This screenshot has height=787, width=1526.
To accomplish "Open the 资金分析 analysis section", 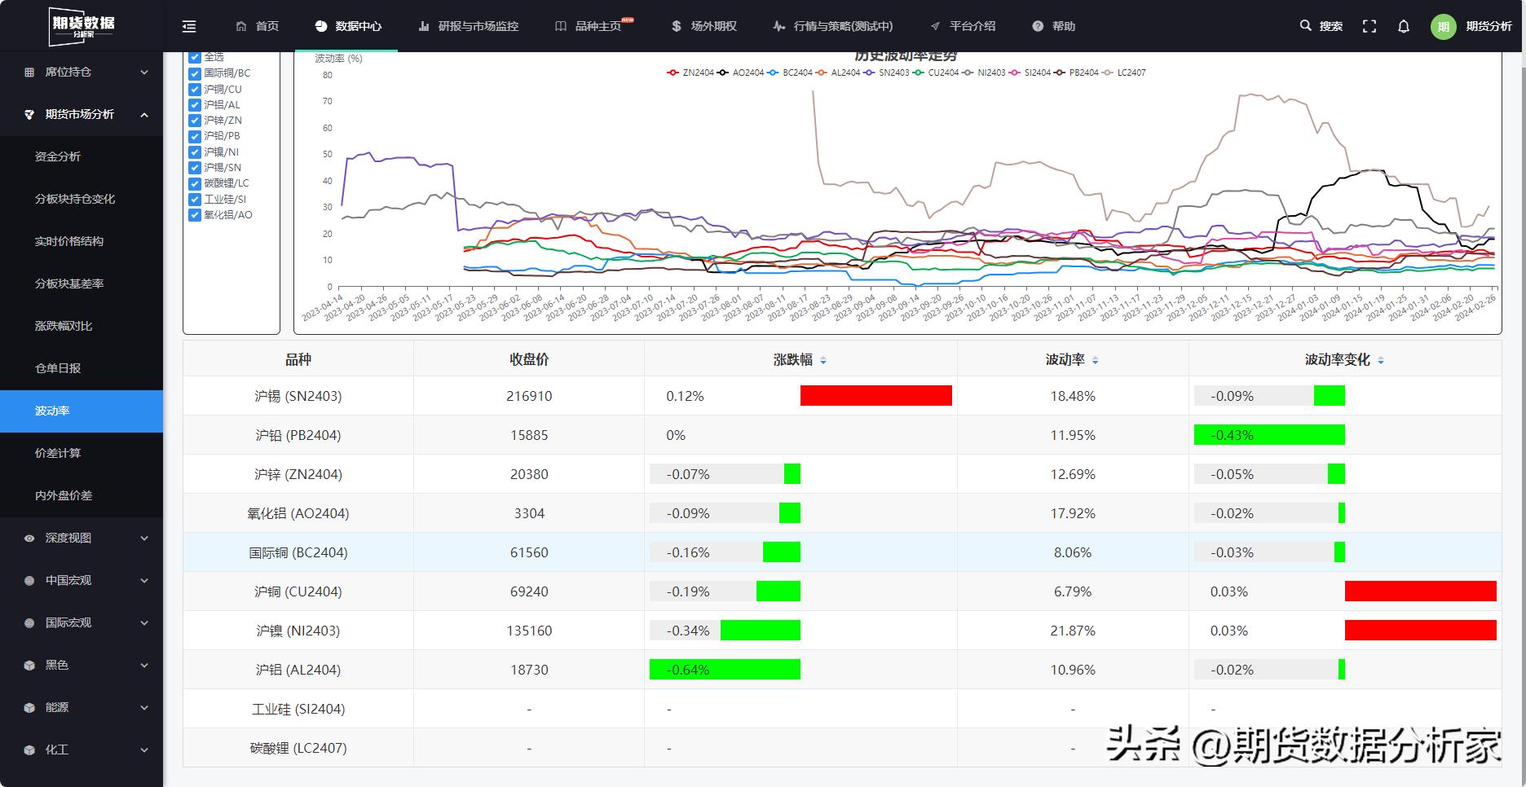I will coord(57,156).
